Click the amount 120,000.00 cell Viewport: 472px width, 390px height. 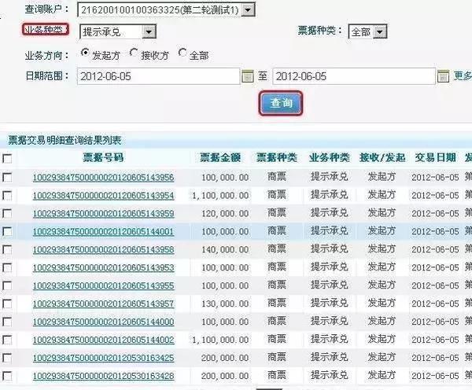click(x=225, y=214)
